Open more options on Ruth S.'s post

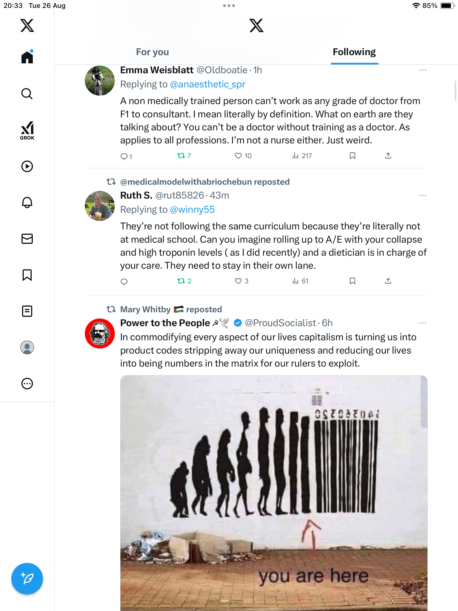tap(422, 195)
